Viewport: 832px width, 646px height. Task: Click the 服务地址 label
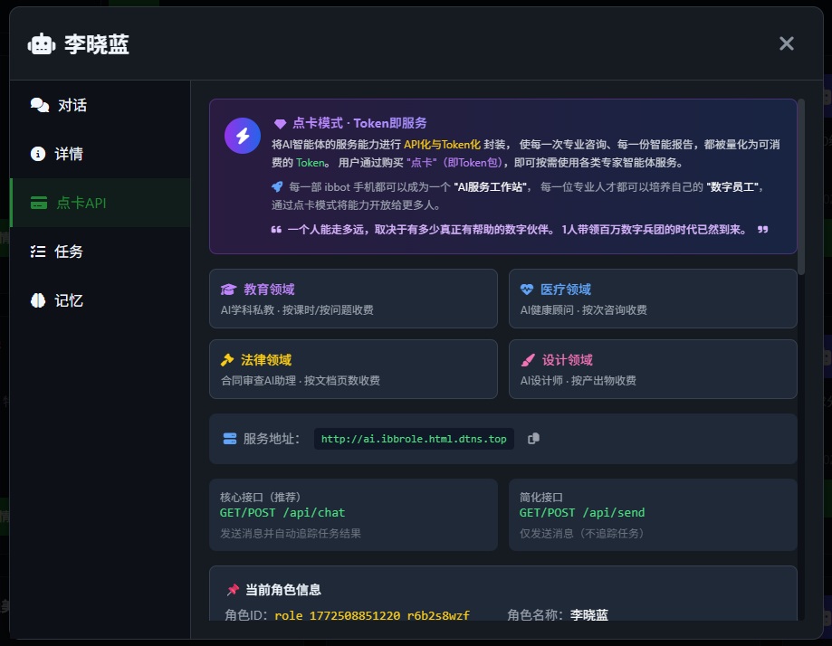[x=271, y=439]
